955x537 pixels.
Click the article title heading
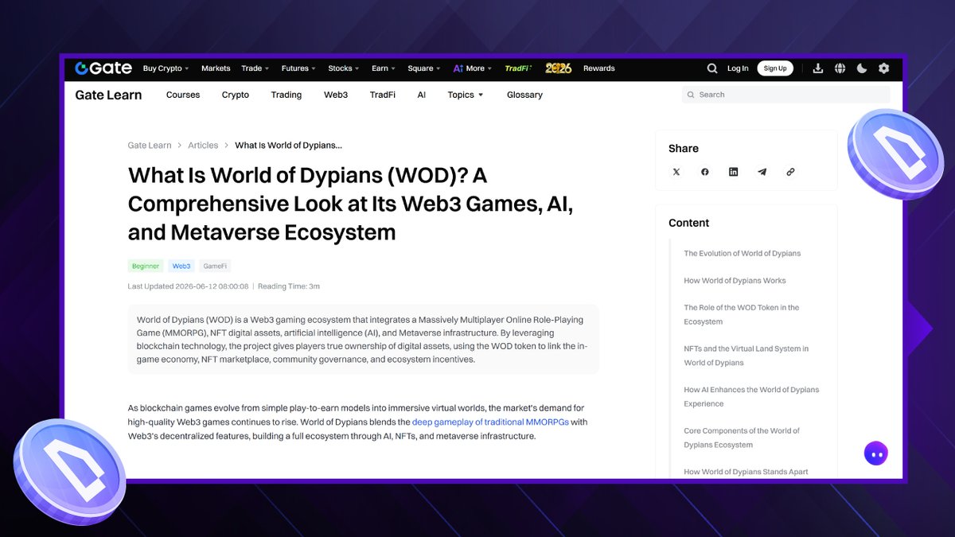351,204
